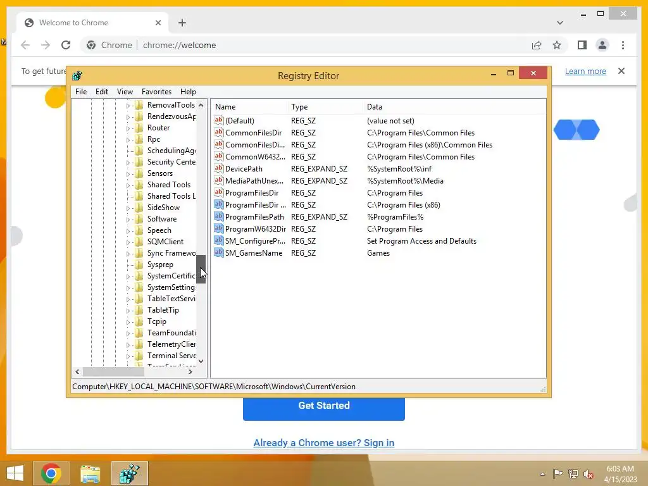Click the DevicePath value icon
Viewport: 648px width, 486px height.
point(218,168)
